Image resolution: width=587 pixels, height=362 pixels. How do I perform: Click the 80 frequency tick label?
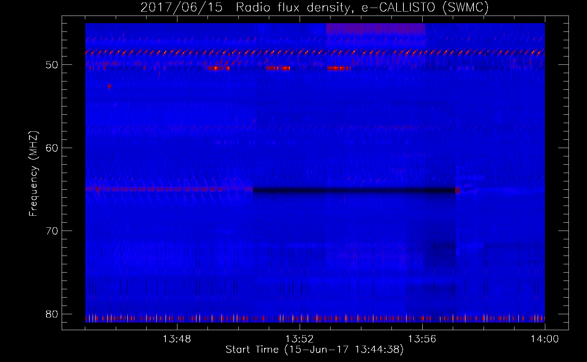click(52, 314)
